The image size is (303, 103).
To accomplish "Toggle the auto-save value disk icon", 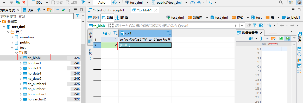I will click(x=288, y=39).
